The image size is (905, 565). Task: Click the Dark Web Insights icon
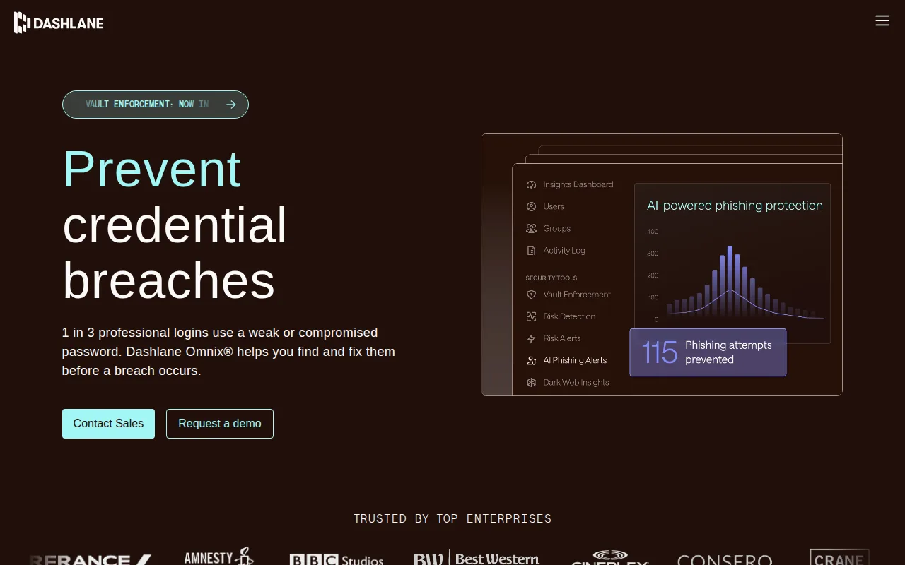(532, 382)
